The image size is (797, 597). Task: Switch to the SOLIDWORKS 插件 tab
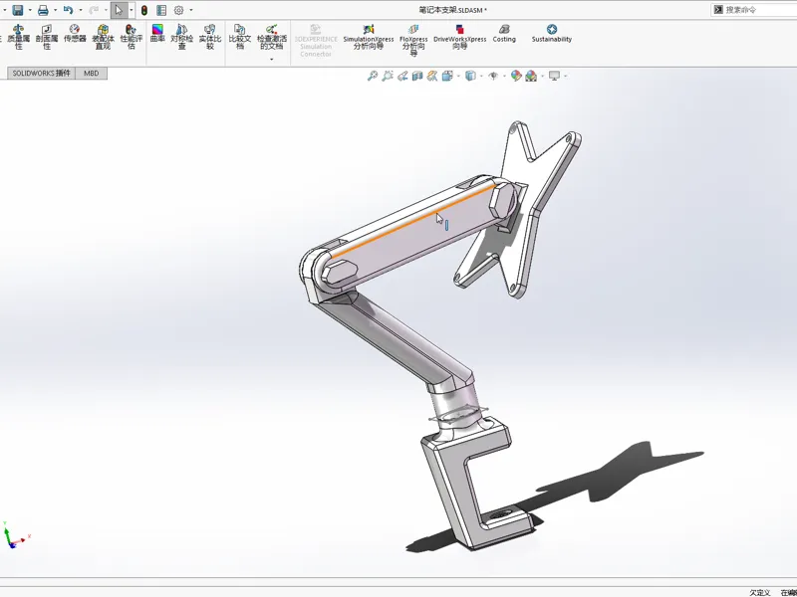(41, 73)
